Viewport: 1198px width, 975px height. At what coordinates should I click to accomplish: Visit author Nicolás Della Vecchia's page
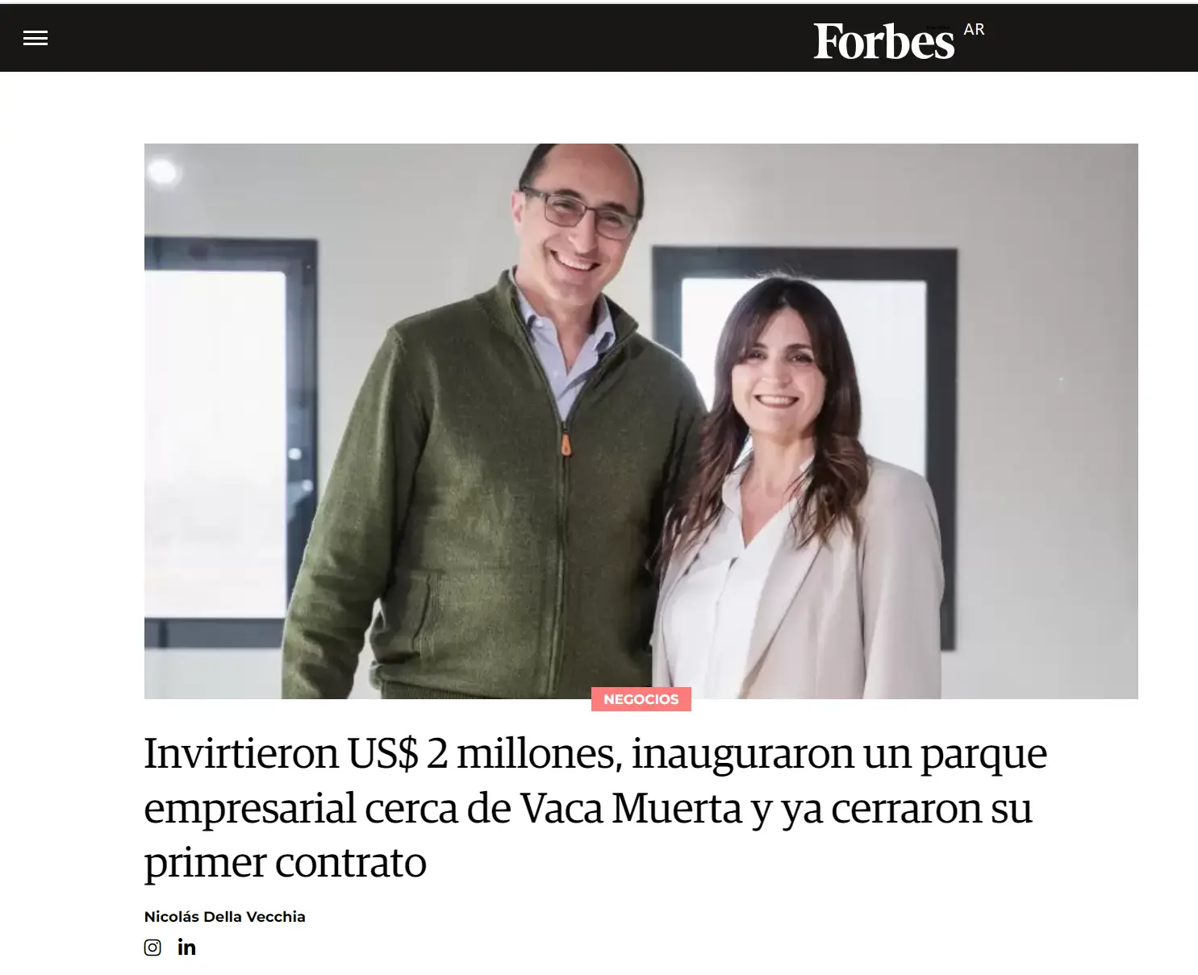(224, 916)
